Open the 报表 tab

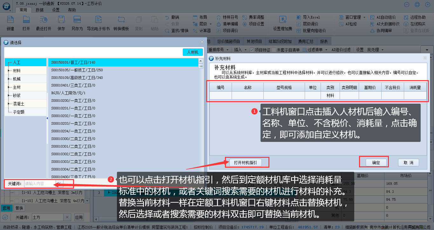[x=324, y=41]
